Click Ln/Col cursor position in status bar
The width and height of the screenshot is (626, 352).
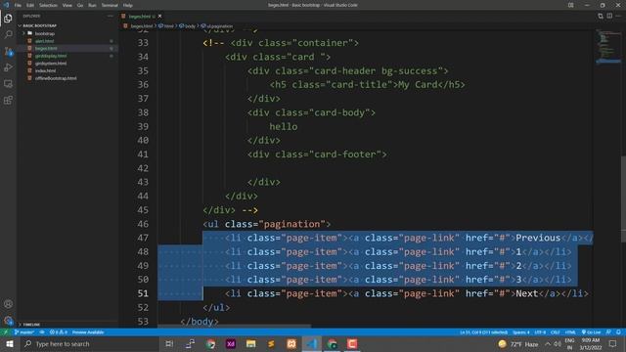[x=483, y=332]
